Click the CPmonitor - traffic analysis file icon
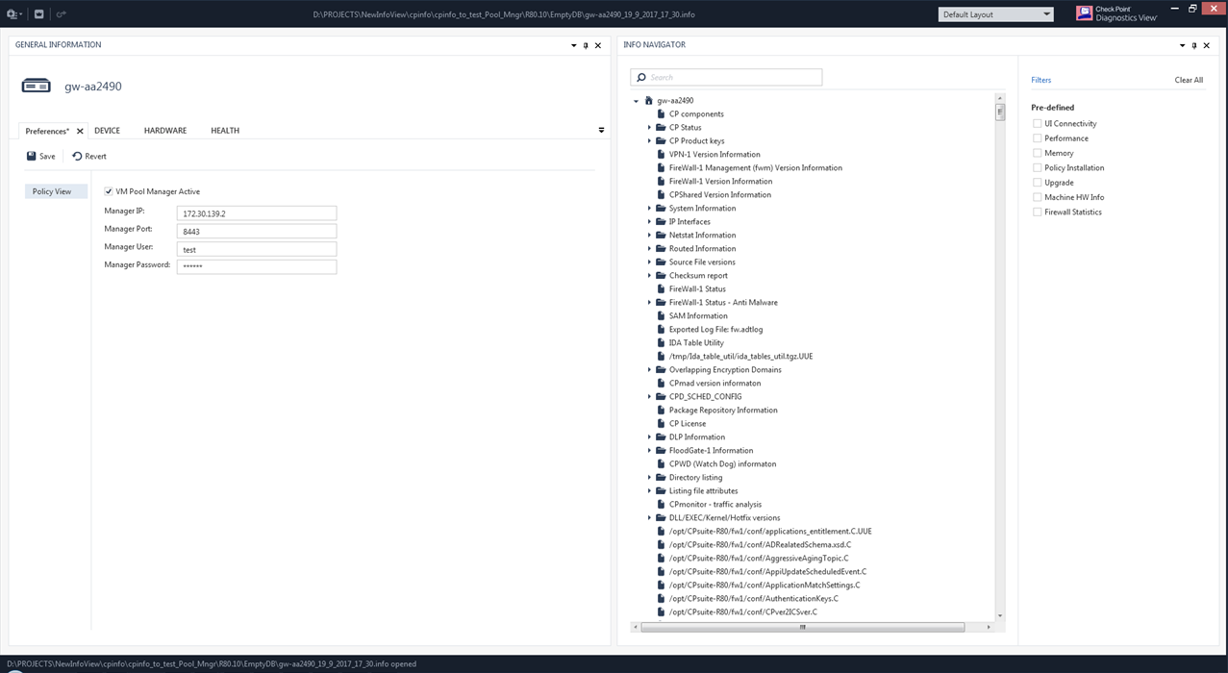This screenshot has width=1228, height=673. pyautogui.click(x=661, y=505)
